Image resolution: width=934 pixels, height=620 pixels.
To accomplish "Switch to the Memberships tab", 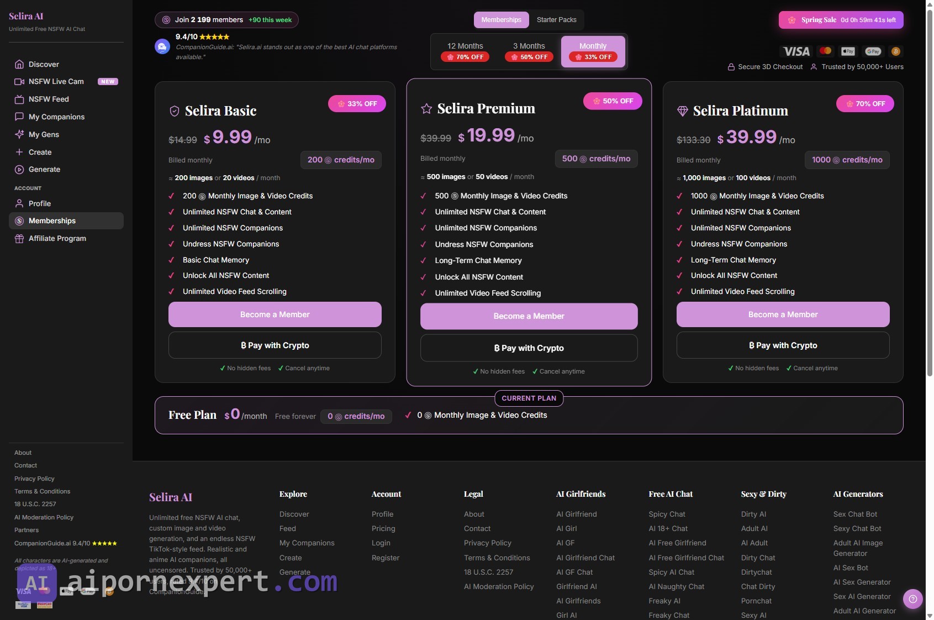I will click(x=502, y=20).
